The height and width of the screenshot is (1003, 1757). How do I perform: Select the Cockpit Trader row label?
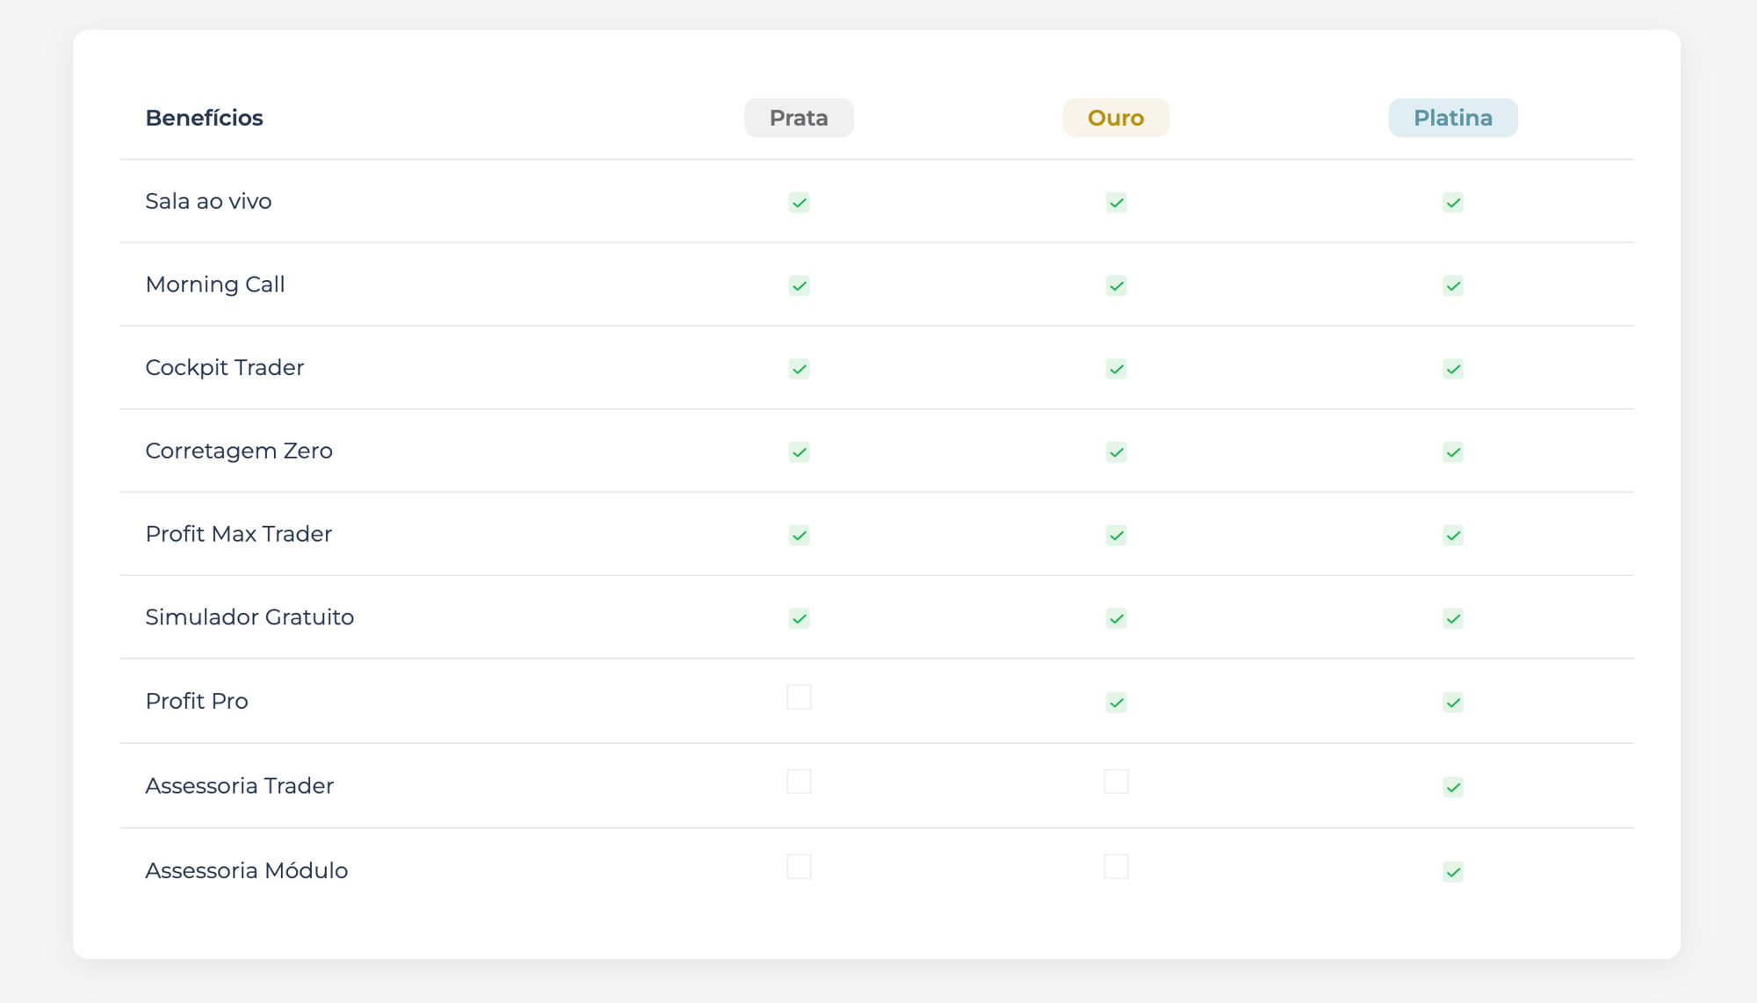point(224,368)
